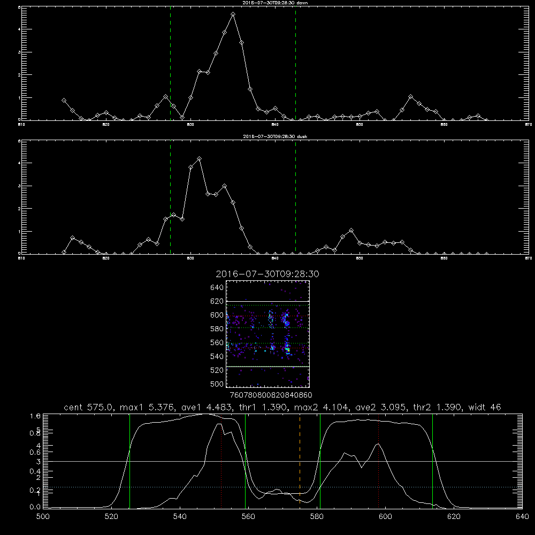The width and height of the screenshot is (535, 535).
Task: Click the 560 label on the bottom plot x-axis
Action: [248, 517]
